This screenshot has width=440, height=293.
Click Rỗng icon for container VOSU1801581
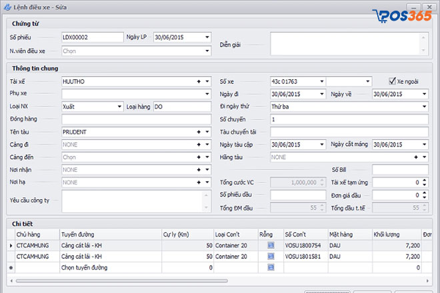pos(271,256)
